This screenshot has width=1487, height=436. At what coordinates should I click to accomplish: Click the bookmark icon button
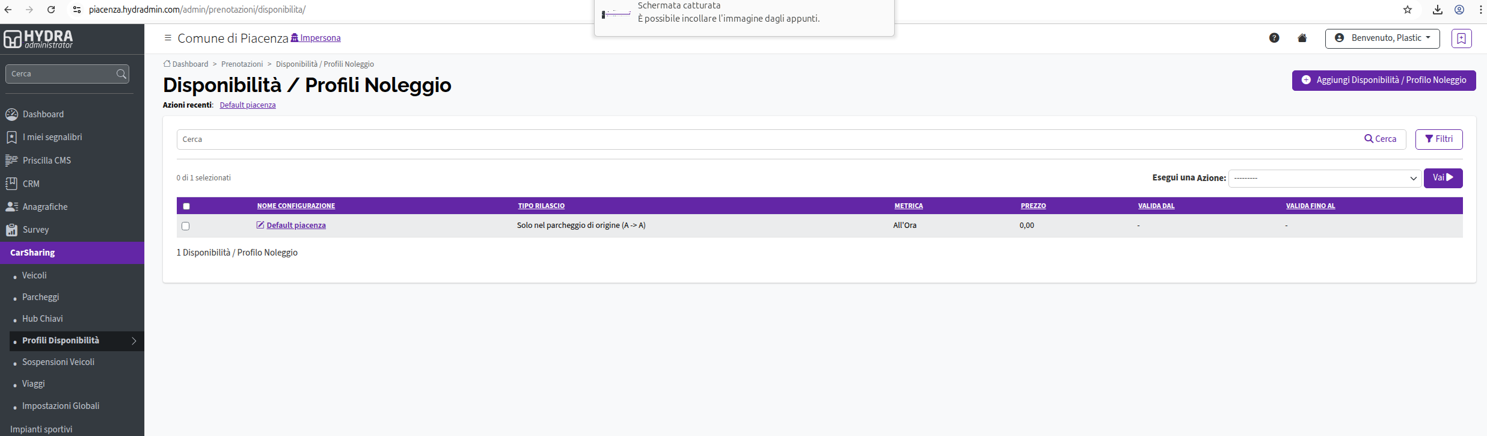1461,38
